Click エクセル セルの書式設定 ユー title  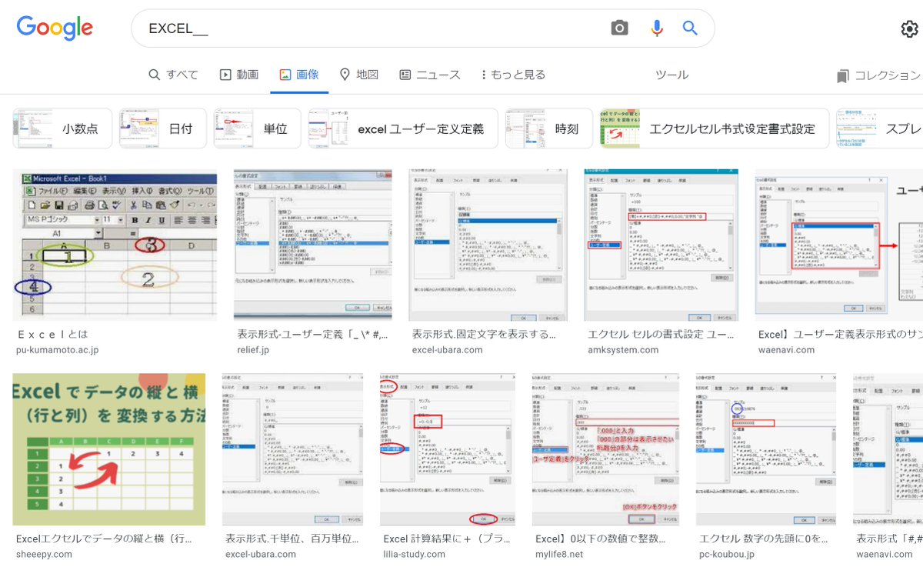pyautogui.click(x=661, y=335)
